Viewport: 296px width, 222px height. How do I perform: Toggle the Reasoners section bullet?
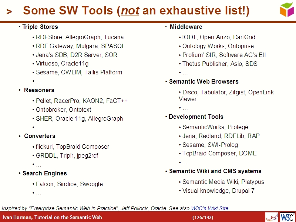[x=19, y=90]
